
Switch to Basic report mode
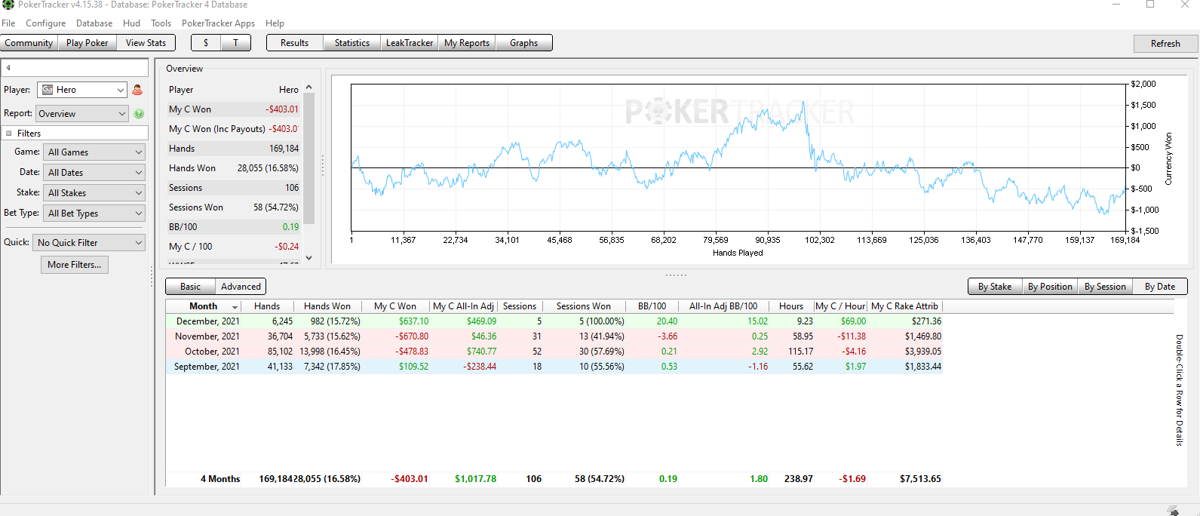[x=191, y=287]
